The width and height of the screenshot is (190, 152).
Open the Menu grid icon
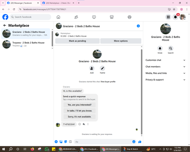(168, 17)
